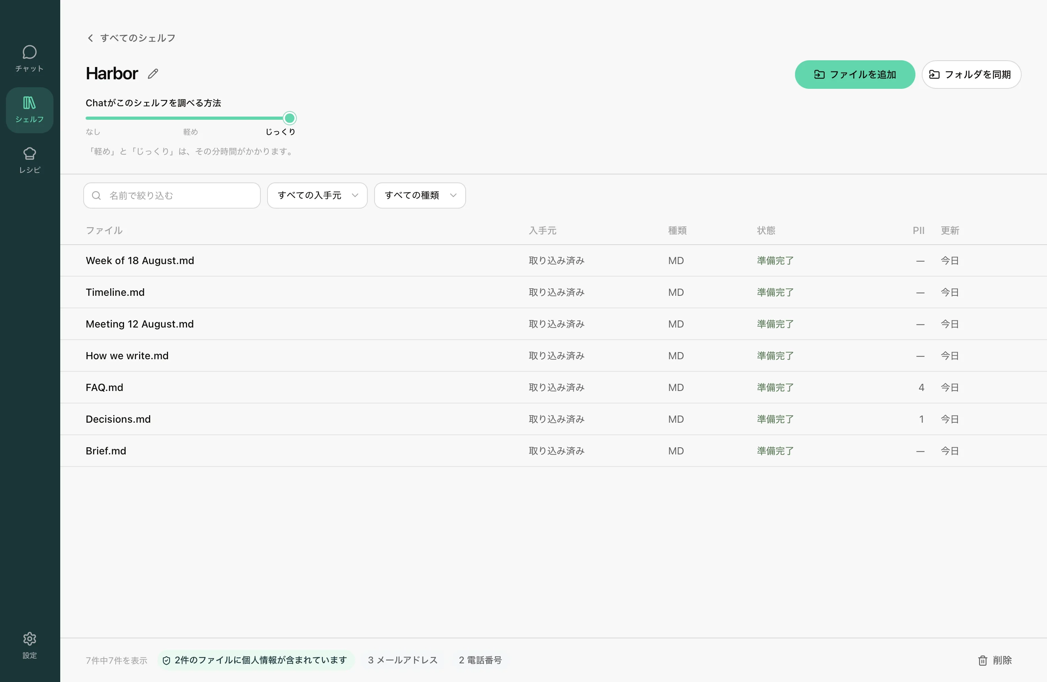1047x682 pixels.
Task: Click the PII count 4 on the FAQ.md row
Action: tap(921, 387)
